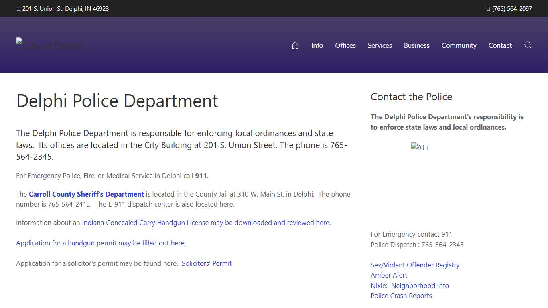Open Indiana Concealed Carry Handgun License link
Viewport: 548px width, 308px height.
(x=206, y=223)
